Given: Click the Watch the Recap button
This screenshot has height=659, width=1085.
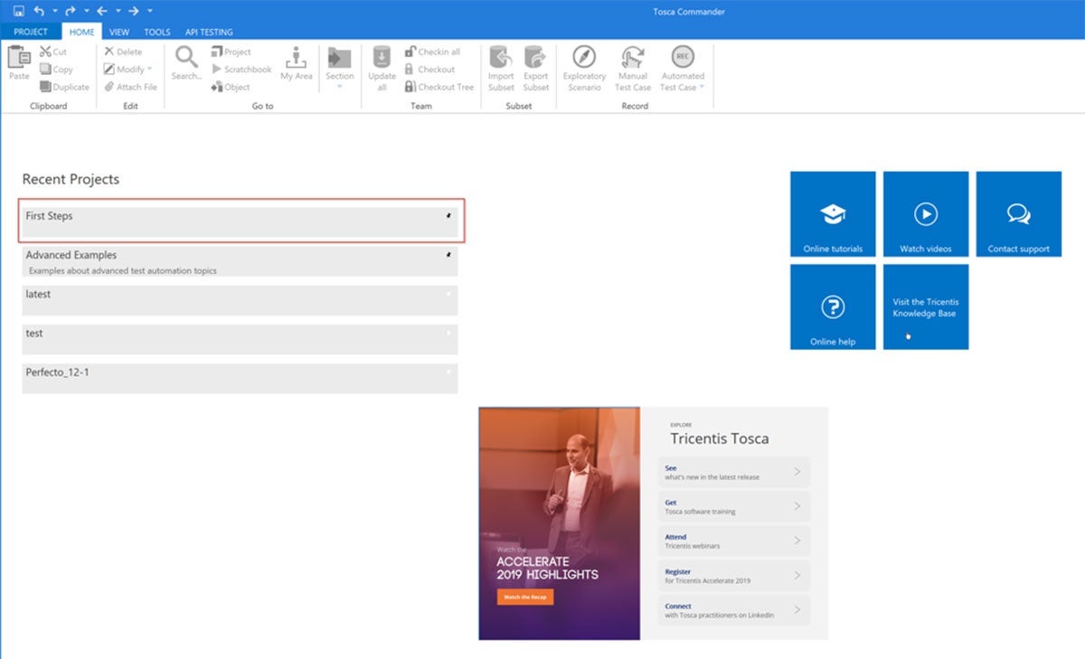Looking at the screenshot, I should 524,598.
